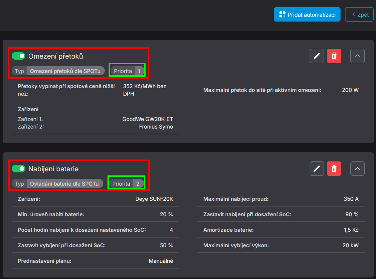Turn off the Nabíjení baterie switch
The height and width of the screenshot is (279, 376).
(x=18, y=169)
